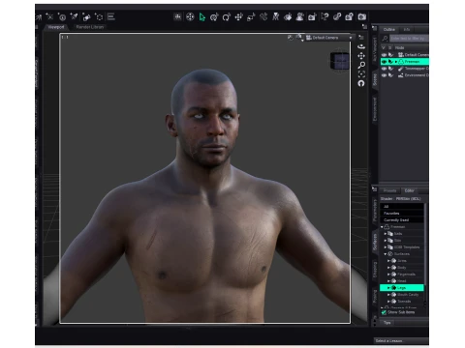Image resolution: width=465 pixels, height=348 pixels.
Task: Choose the Rotate tool in toolbar
Action: 227,17
